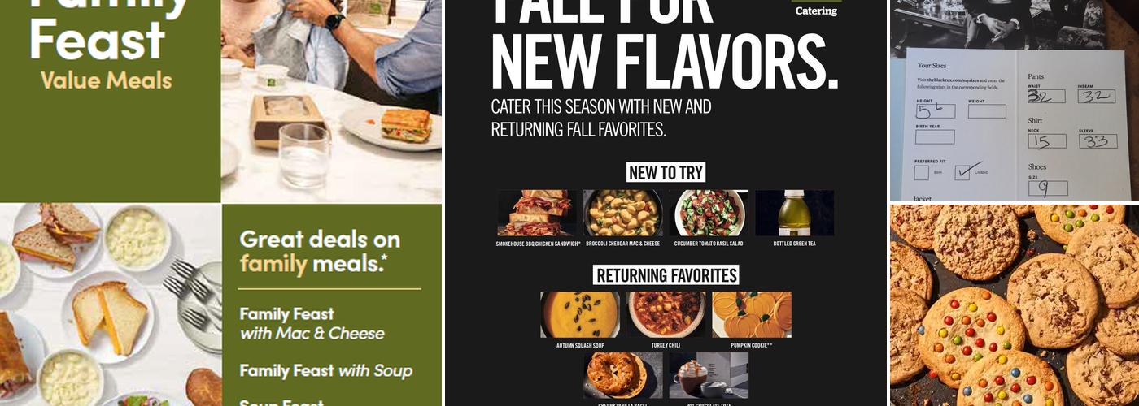Image resolution: width=1139 pixels, height=406 pixels.
Task: Open the Broccoli Cheddar Mac & Cheese photo
Action: point(622,213)
